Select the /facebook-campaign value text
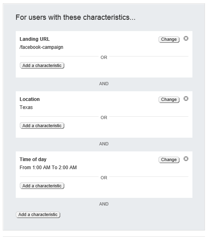The width and height of the screenshot is (209, 237). pos(41,47)
